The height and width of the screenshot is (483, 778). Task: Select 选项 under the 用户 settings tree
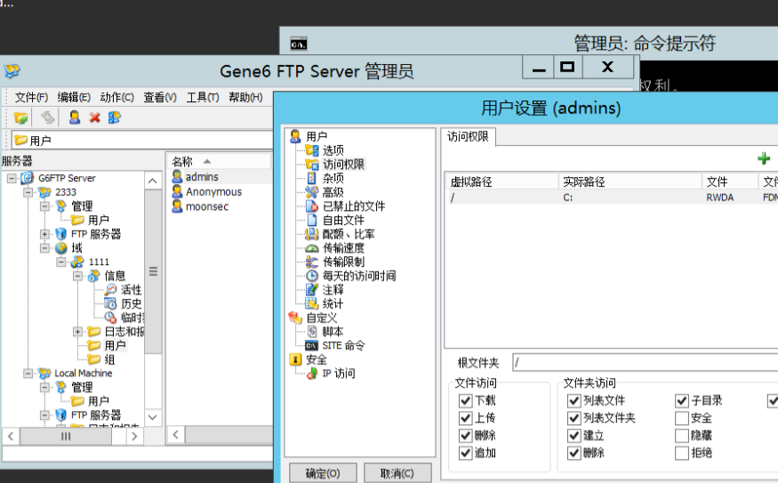pos(333,150)
